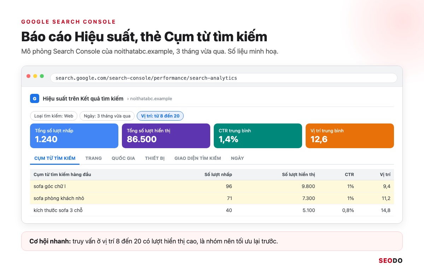
Task: Click the red window close dot
Action: 29,76
